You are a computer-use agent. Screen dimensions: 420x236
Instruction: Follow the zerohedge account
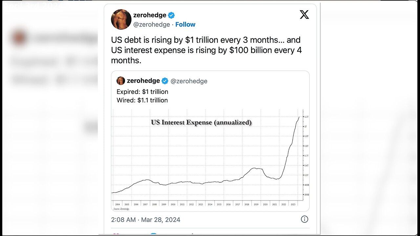pyautogui.click(x=185, y=25)
